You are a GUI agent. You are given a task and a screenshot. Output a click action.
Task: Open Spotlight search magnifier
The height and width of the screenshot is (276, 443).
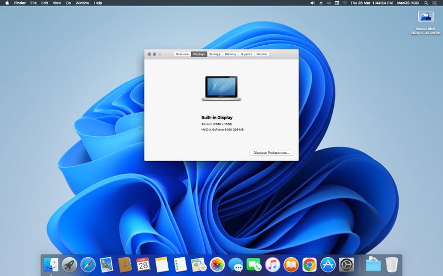(426, 3)
